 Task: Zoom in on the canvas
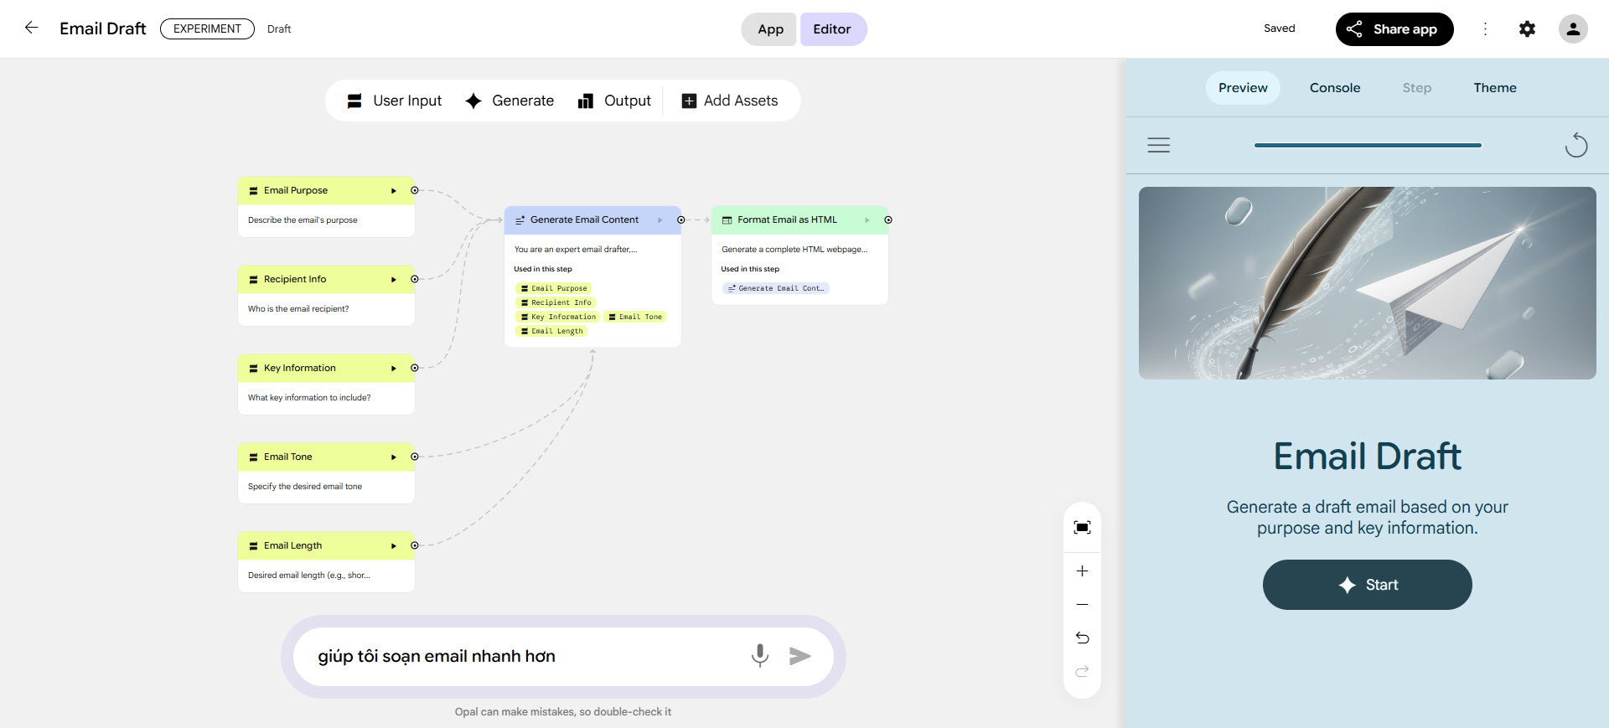(x=1082, y=571)
